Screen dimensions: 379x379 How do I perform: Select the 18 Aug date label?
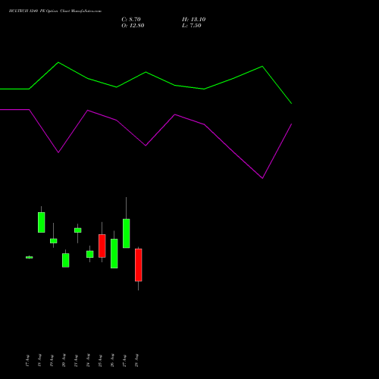pyautogui.click(x=39, y=361)
